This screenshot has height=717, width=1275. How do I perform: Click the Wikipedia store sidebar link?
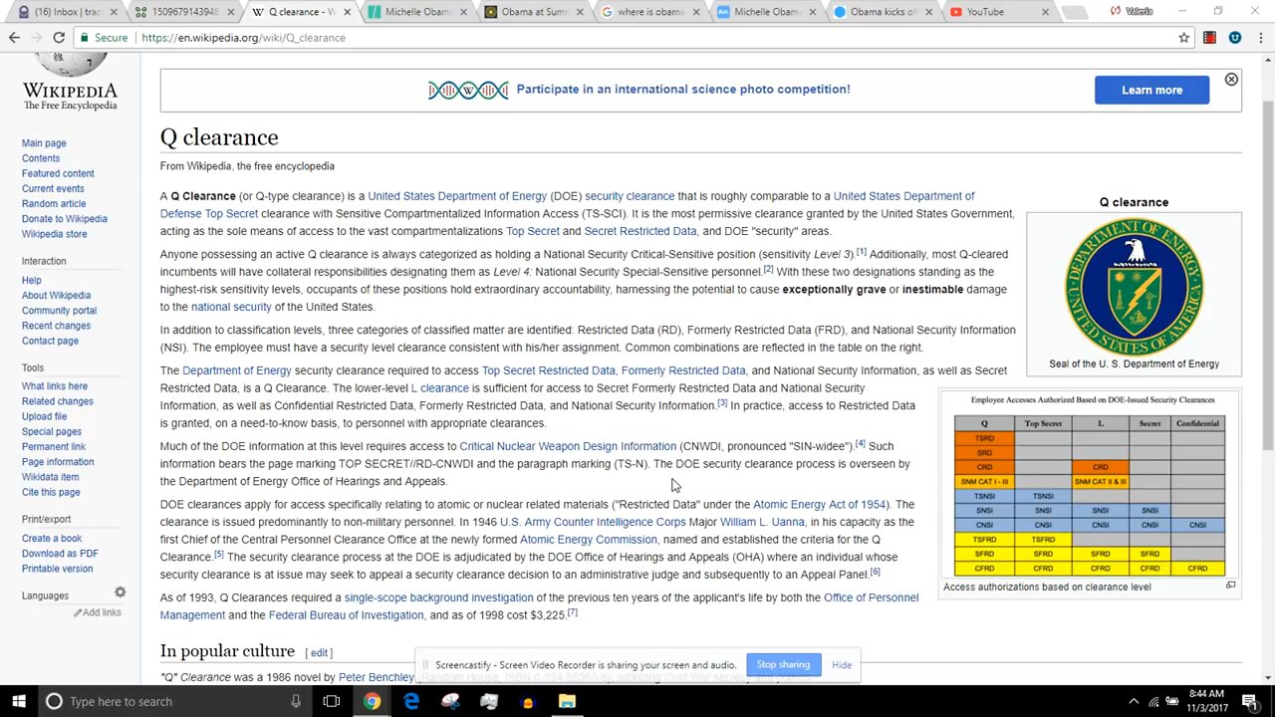[x=54, y=233]
